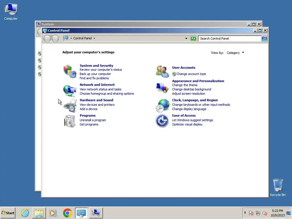Click the Ease of Access icon
Image resolution: width=292 pixels, height=219 pixels.
162,121
